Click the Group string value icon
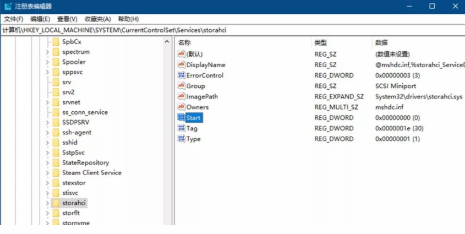465x234 pixels. [x=182, y=86]
